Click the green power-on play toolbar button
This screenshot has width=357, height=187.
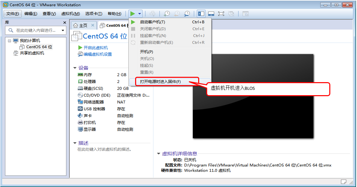click(132, 14)
